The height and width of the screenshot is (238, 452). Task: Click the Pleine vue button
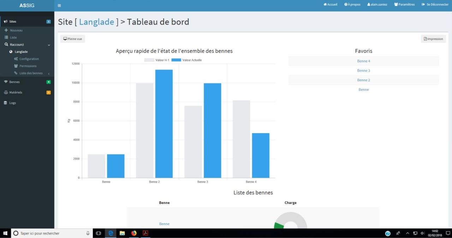point(72,39)
